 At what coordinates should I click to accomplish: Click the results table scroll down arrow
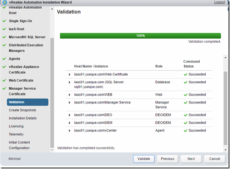click(x=225, y=150)
